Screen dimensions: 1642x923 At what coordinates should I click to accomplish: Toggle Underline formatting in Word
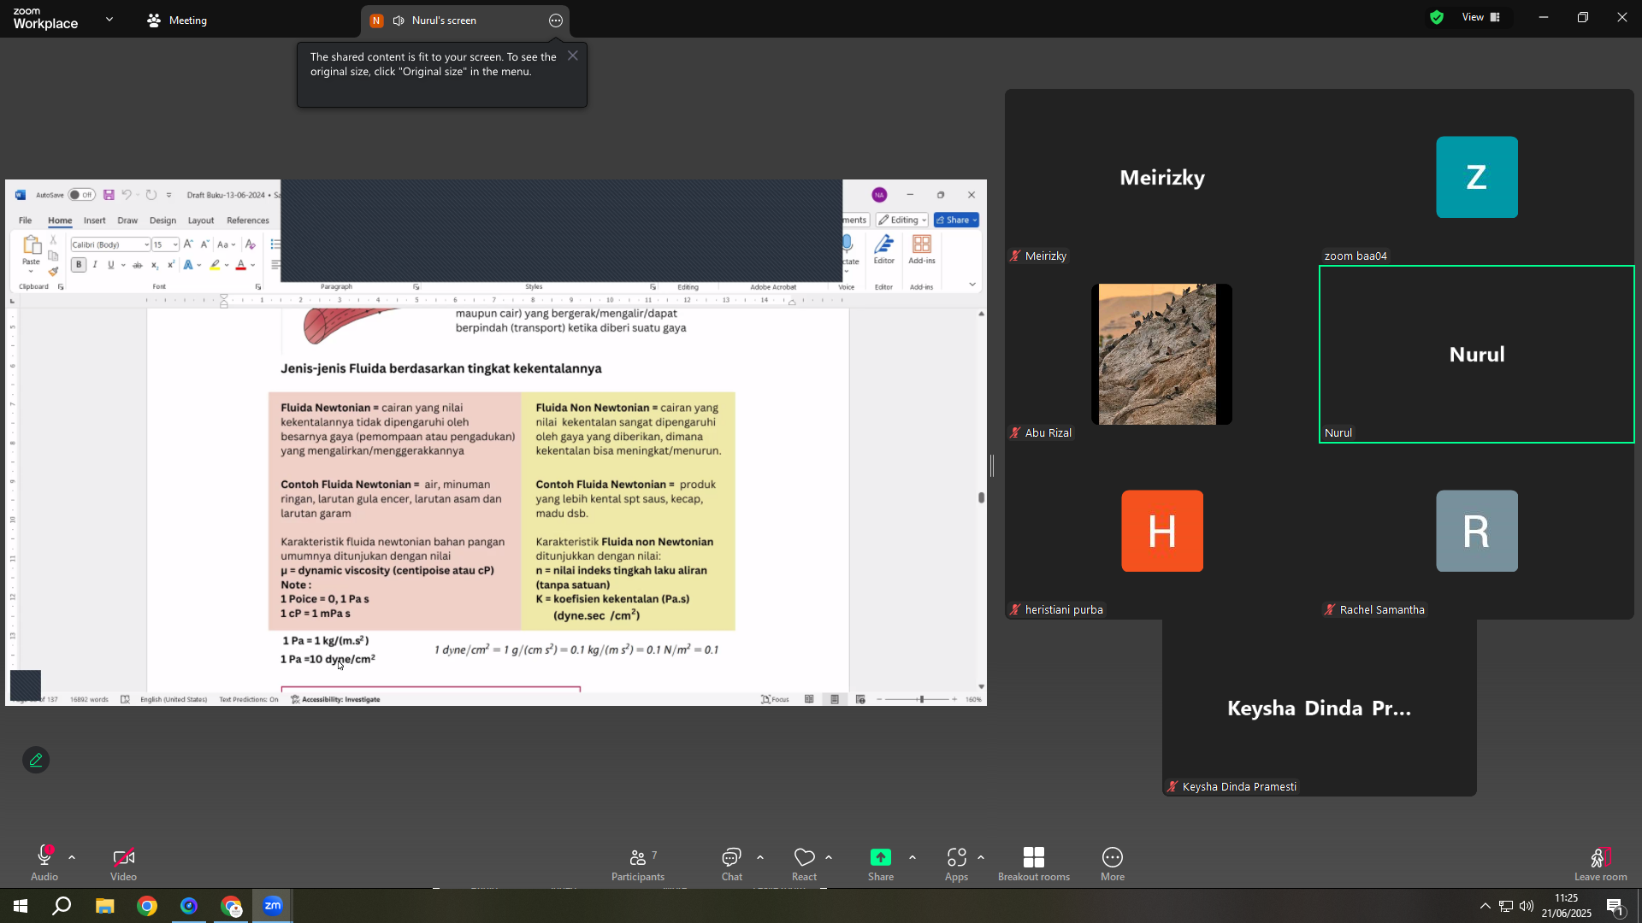pyautogui.click(x=110, y=265)
